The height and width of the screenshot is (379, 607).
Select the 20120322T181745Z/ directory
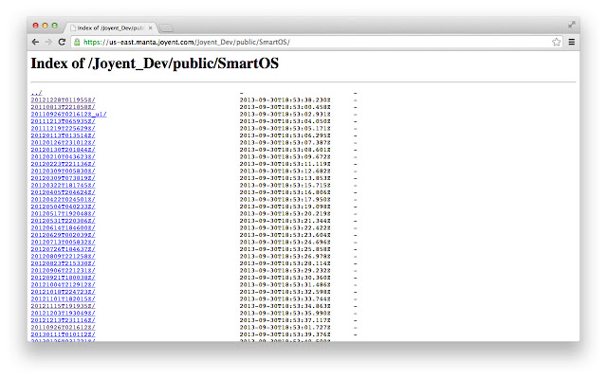pyautogui.click(x=64, y=186)
